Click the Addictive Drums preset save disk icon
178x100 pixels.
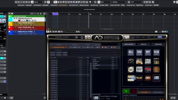pyautogui.click(x=82, y=37)
